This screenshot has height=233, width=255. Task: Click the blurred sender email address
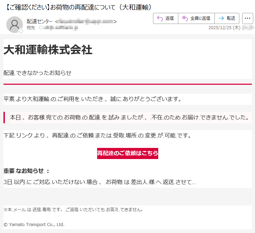[86, 22]
